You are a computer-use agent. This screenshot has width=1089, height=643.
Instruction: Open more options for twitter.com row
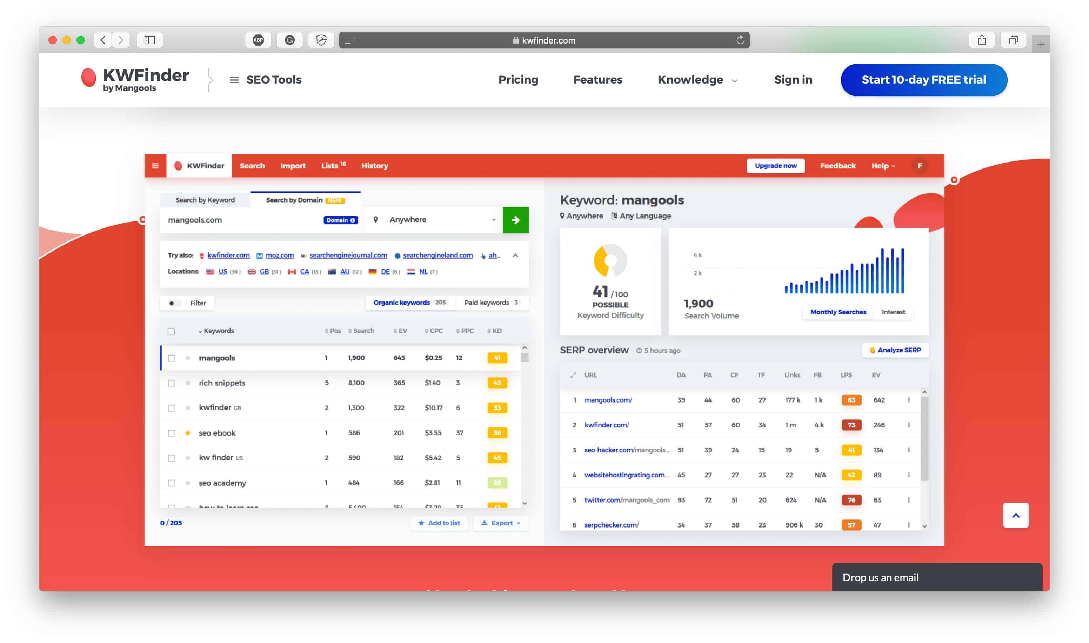(x=908, y=500)
